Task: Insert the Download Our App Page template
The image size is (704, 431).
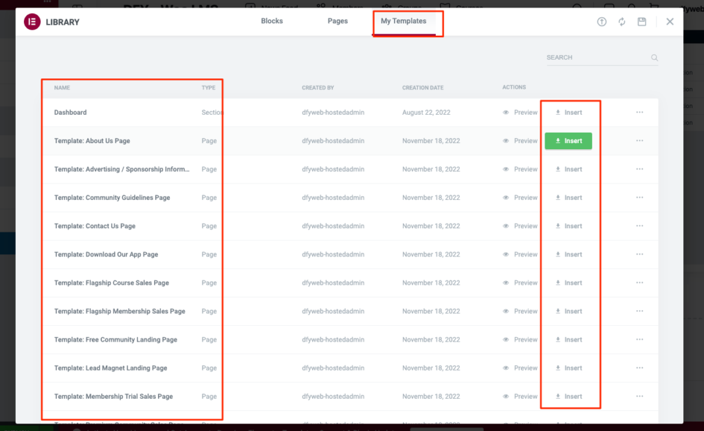Action: click(569, 254)
